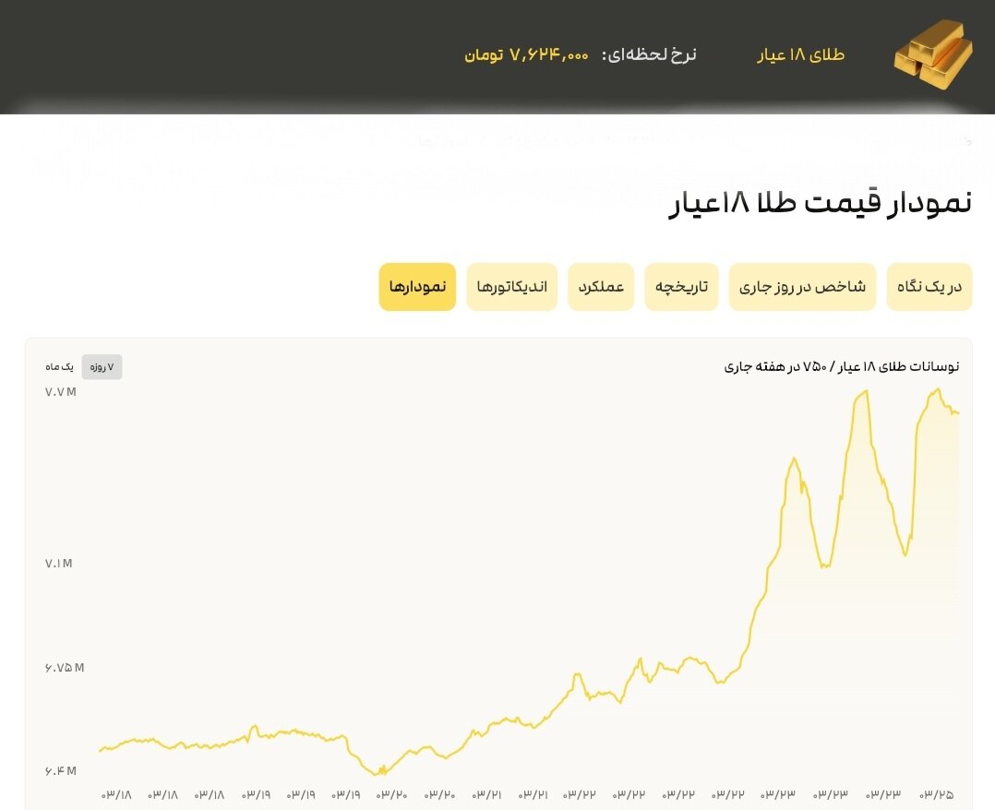The width and height of the screenshot is (995, 810).
Task: Click the «طلای ۱۸ عیار» header label
Action: point(801,54)
